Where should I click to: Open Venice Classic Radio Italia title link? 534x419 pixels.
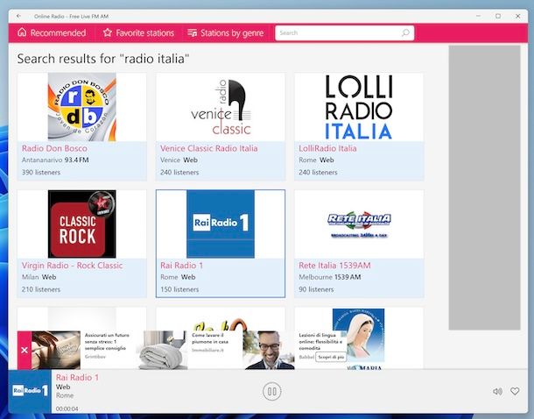(208, 148)
